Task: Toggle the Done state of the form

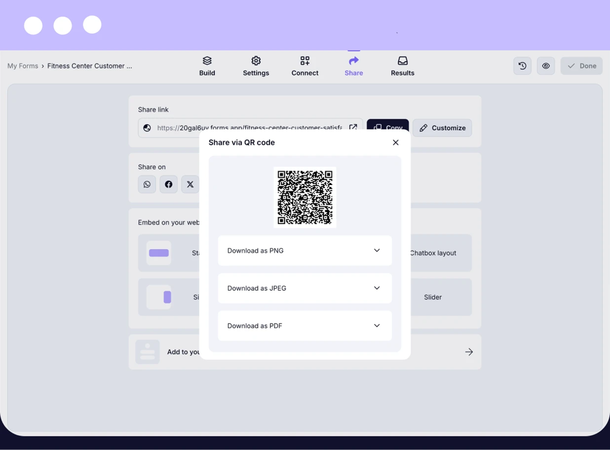Action: coord(580,65)
